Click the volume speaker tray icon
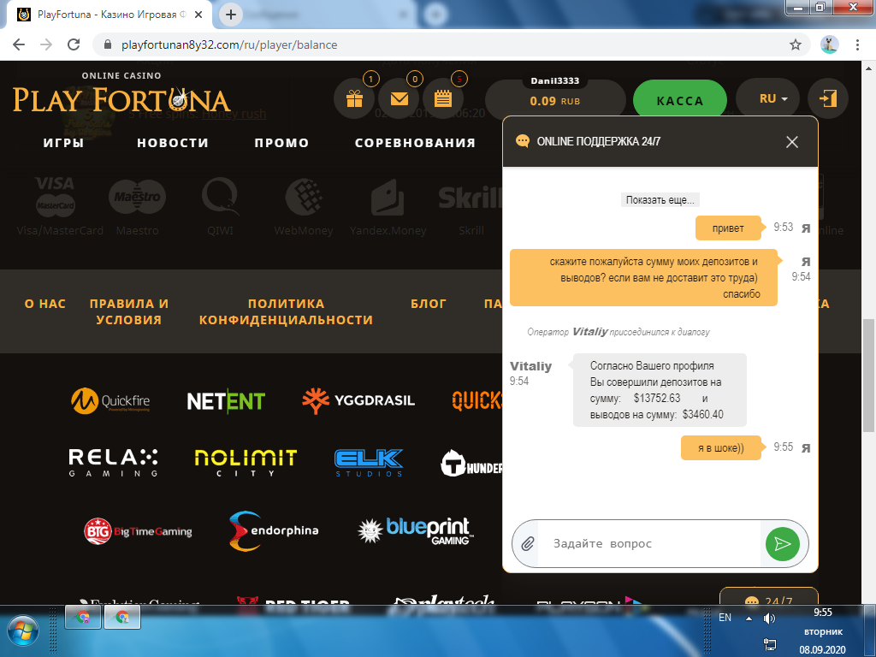 tap(769, 618)
